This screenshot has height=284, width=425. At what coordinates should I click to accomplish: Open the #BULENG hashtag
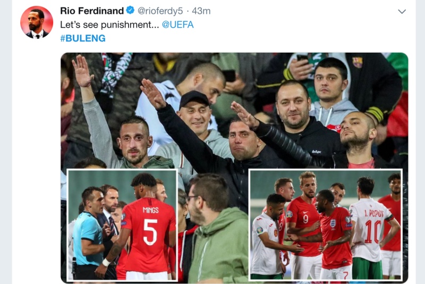click(83, 38)
